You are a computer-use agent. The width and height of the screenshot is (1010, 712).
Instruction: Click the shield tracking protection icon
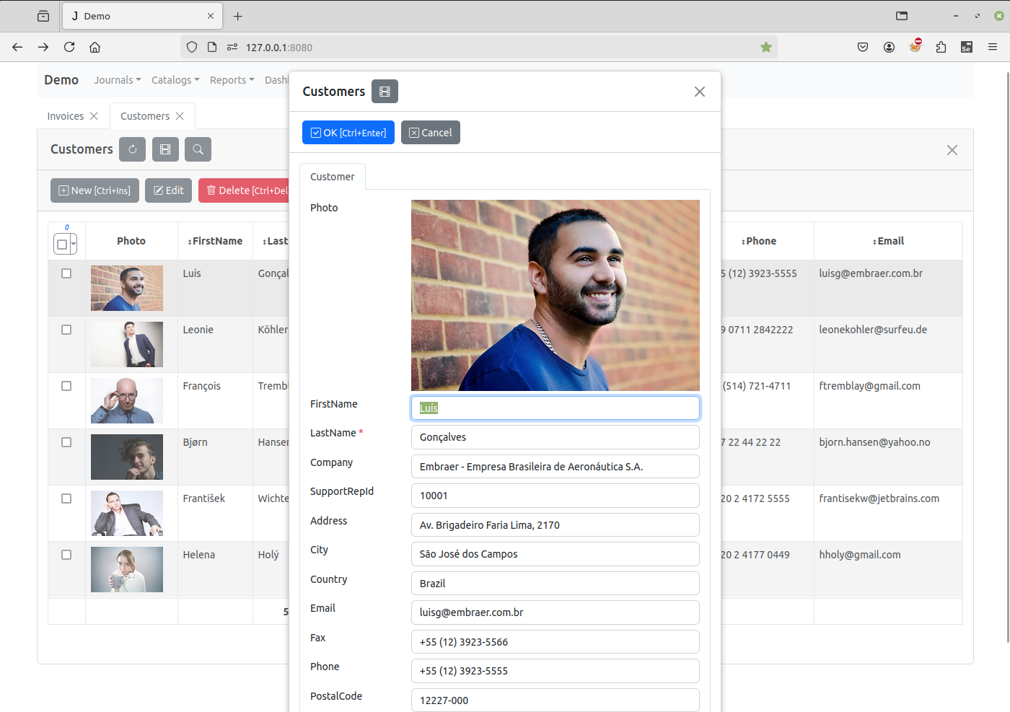pyautogui.click(x=192, y=47)
